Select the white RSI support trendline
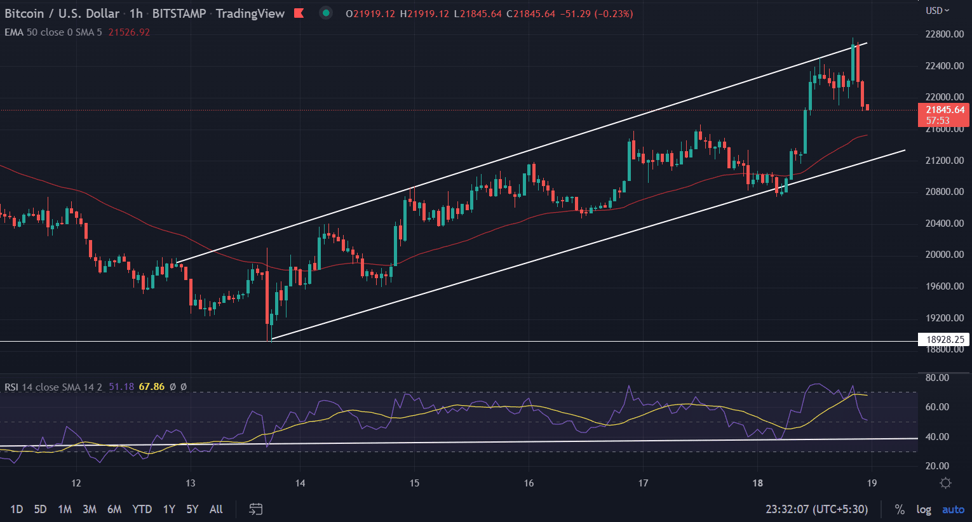This screenshot has width=972, height=522. pos(459,443)
